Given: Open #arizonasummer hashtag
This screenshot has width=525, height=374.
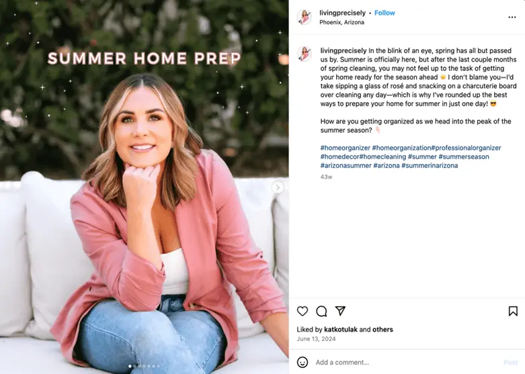Looking at the screenshot, I should pyautogui.click(x=346, y=165).
